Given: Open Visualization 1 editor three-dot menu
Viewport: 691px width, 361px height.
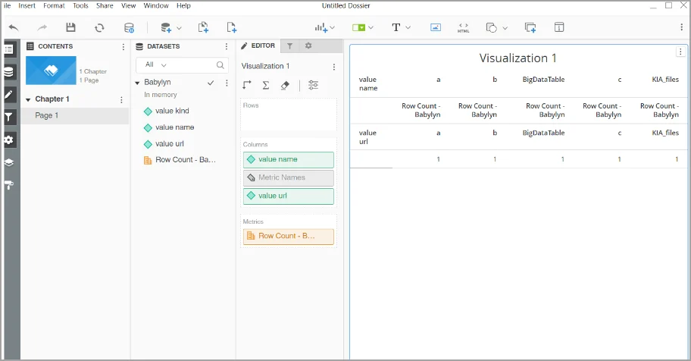Looking at the screenshot, I should (x=333, y=67).
